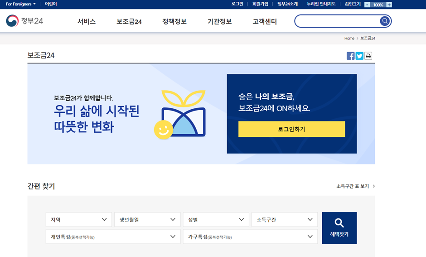426x257 pixels.
Task: Click the 보조금24 breadcrumb link
Action: 368,39
